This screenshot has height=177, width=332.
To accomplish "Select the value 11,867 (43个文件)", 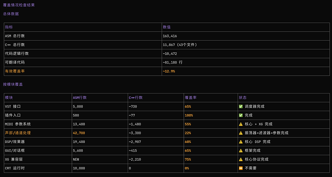I will click(180, 45).
